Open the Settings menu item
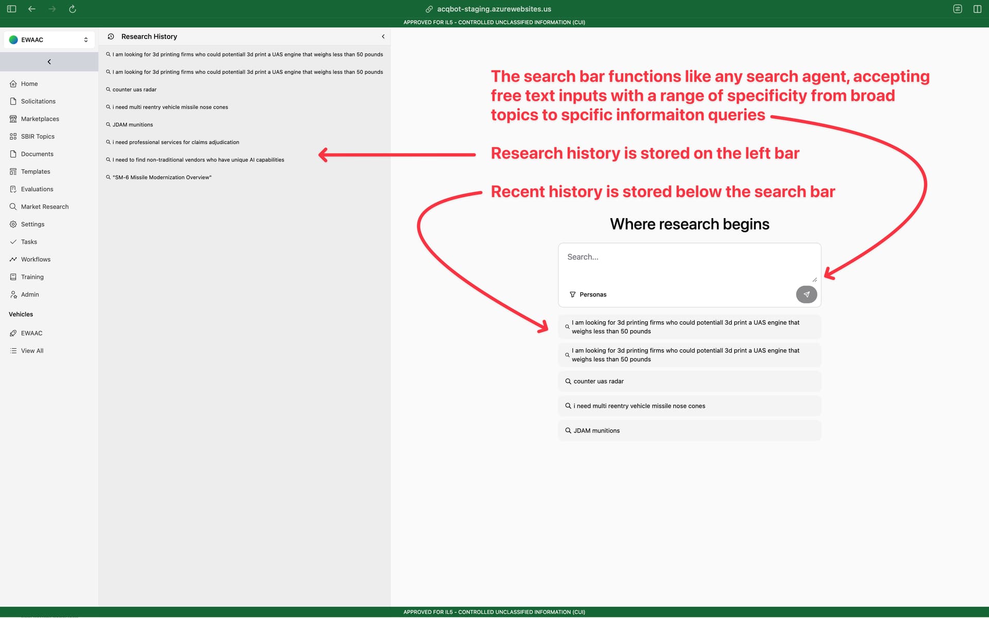 click(x=49, y=224)
